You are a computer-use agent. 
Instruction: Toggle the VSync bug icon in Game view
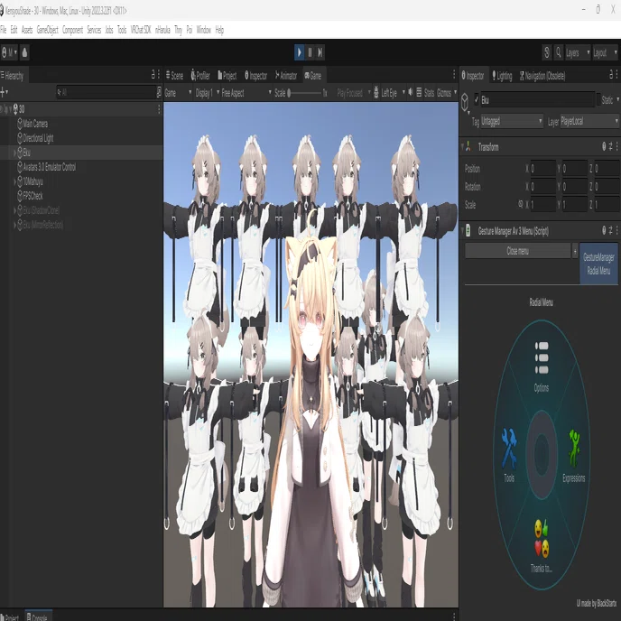coord(375,93)
